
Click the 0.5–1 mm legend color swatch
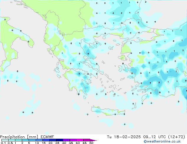[12, 140]
